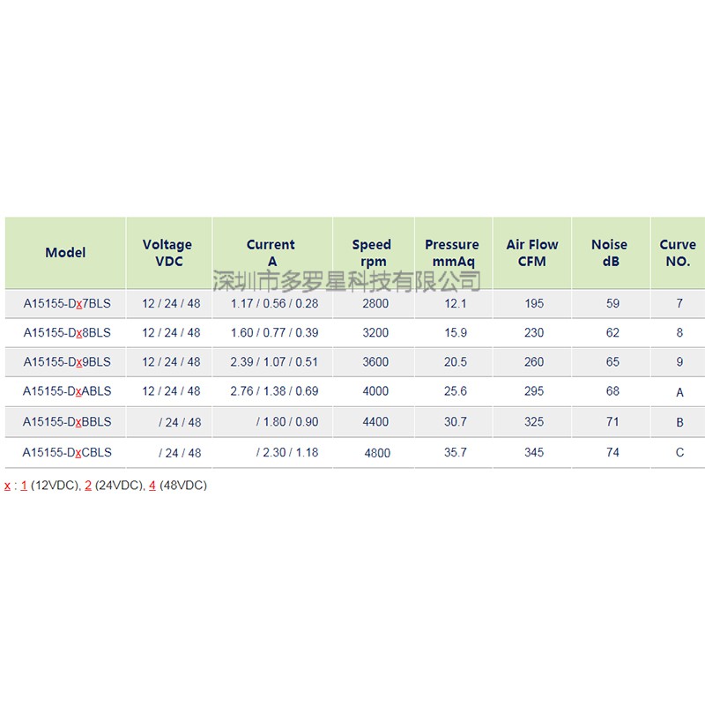
Task: Click the 4800 speed value
Action: pyautogui.click(x=377, y=453)
